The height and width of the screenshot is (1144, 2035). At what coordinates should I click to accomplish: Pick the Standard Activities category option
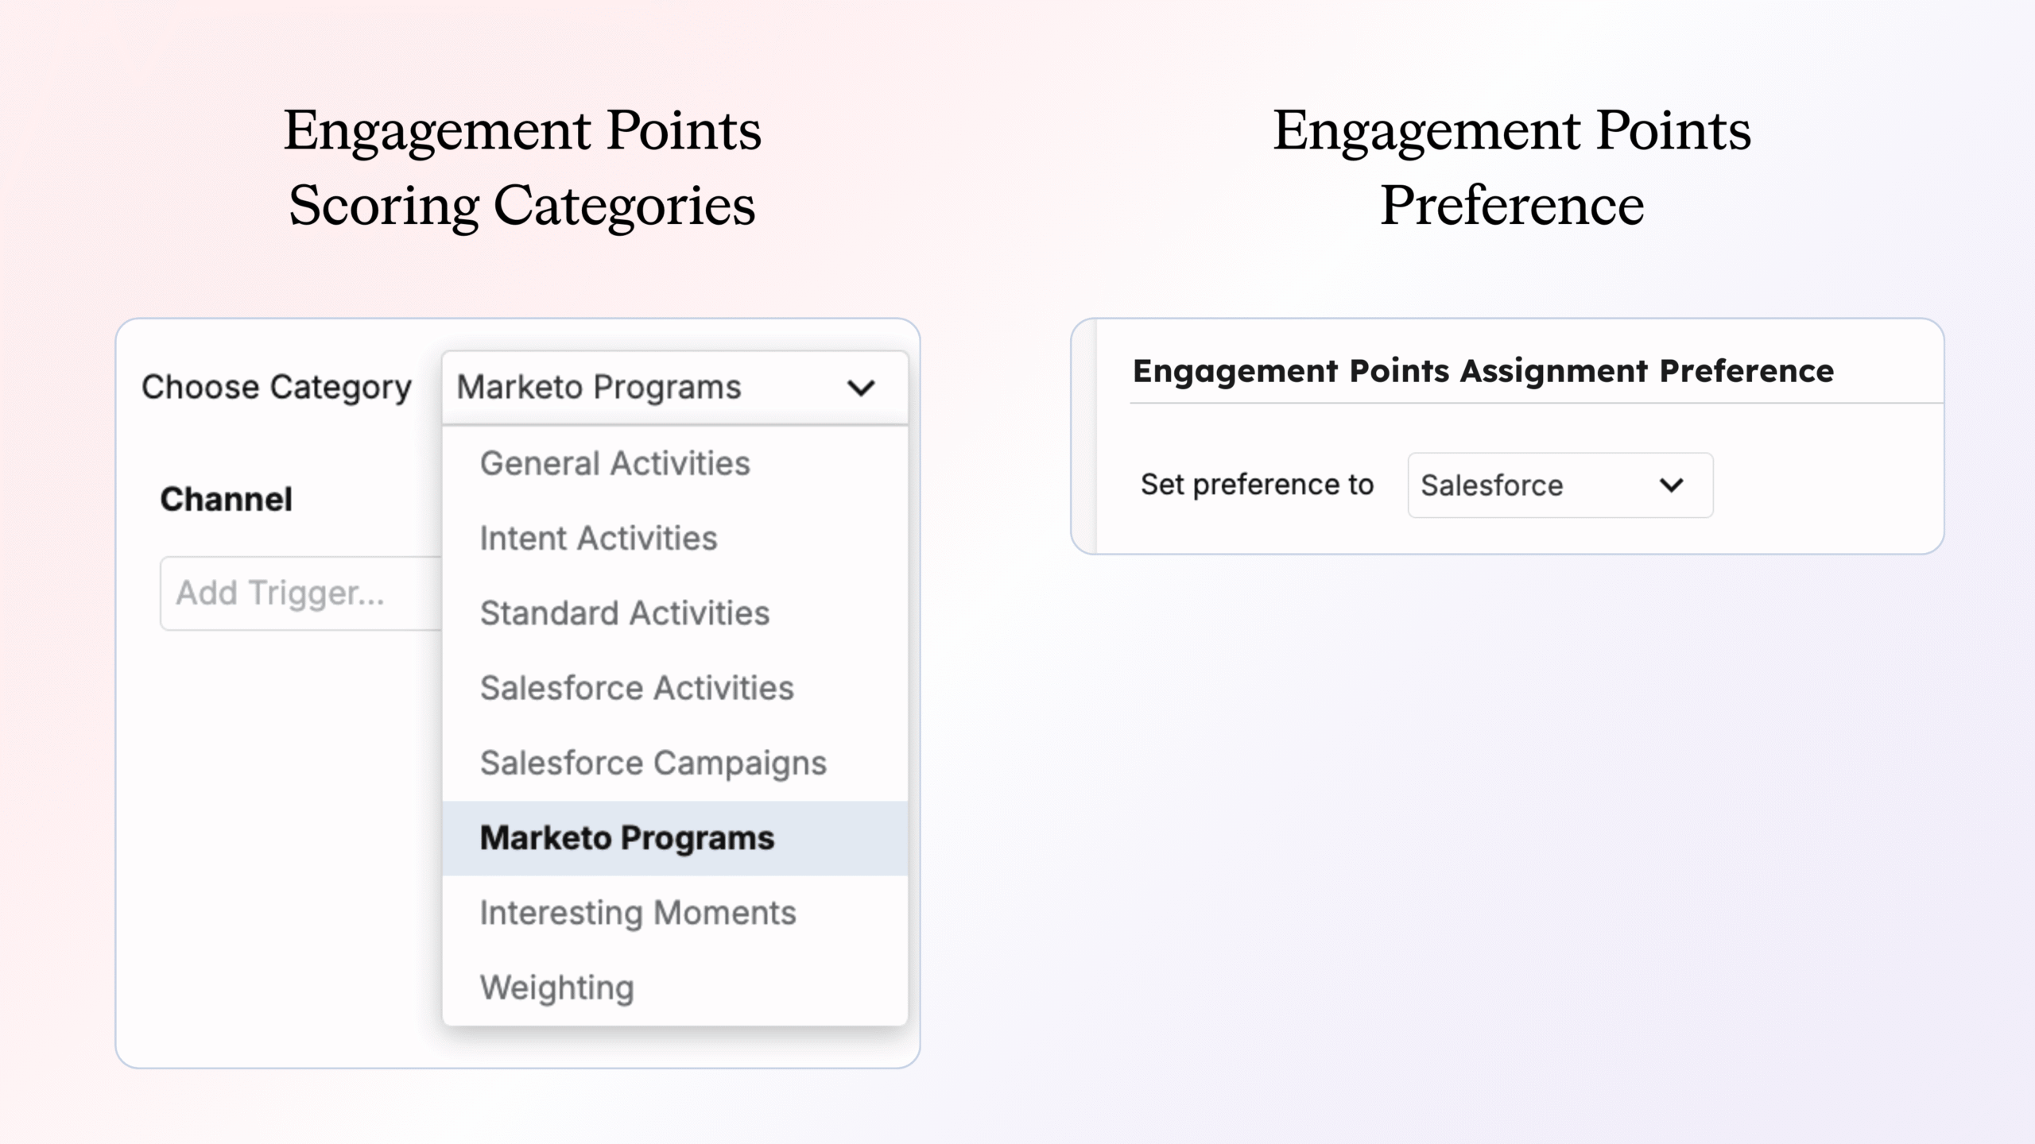click(625, 613)
